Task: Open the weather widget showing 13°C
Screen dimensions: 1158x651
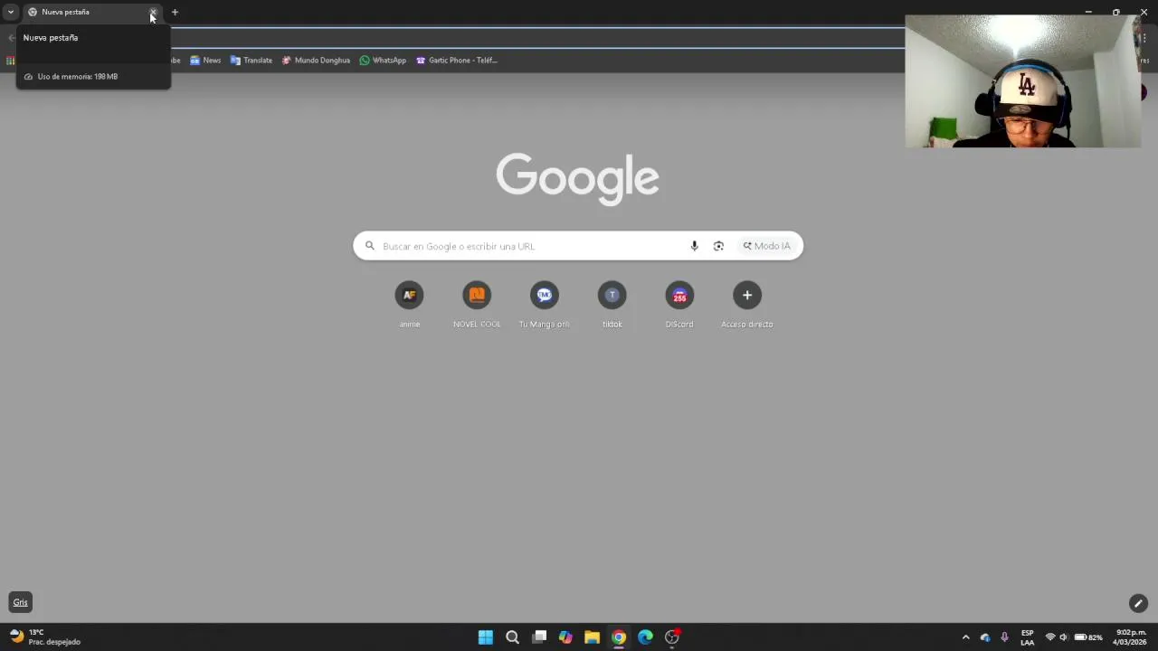Action: [45, 637]
